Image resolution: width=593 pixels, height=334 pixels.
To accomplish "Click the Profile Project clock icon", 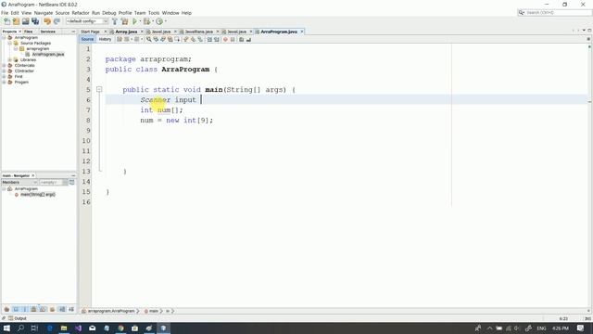I will click(x=159, y=21).
